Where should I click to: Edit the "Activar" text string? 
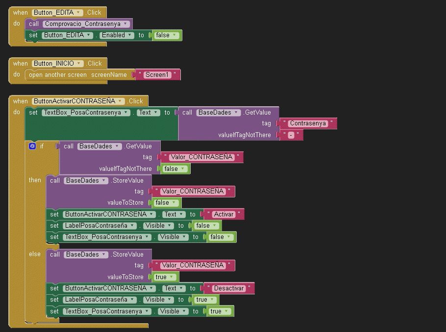tap(223, 214)
